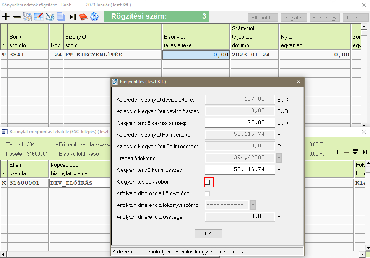
Task: Select the FT_KIEGYENLÍTÉS voucher number cell
Action: point(112,55)
